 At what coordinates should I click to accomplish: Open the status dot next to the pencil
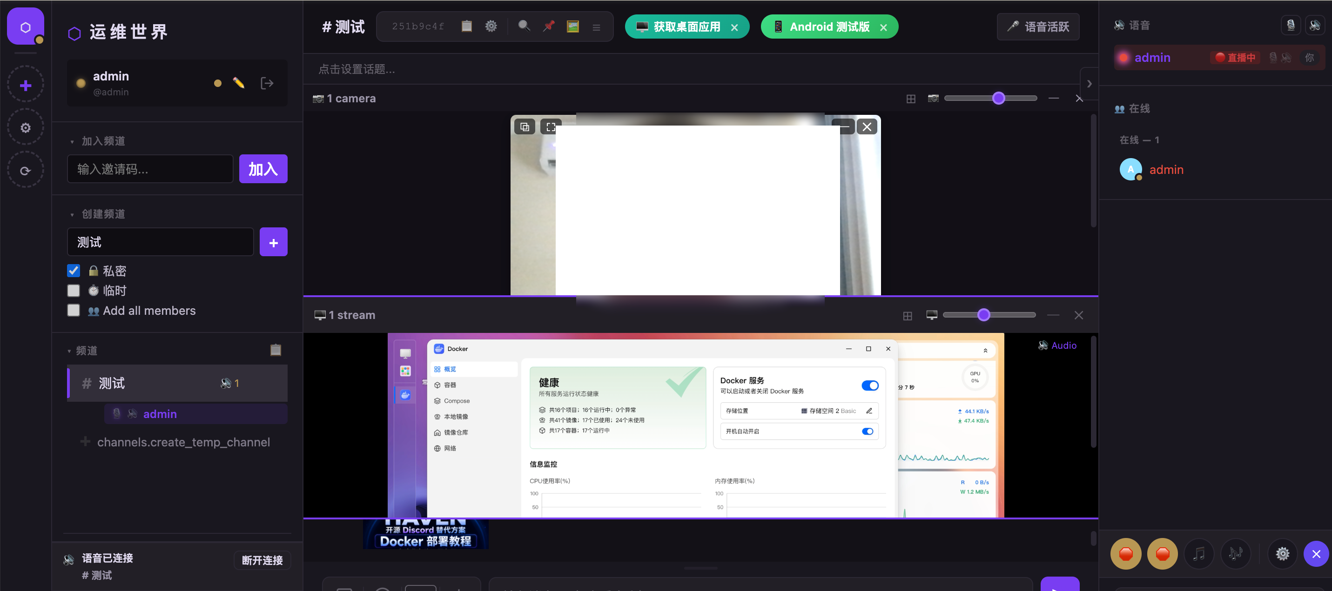pos(218,83)
